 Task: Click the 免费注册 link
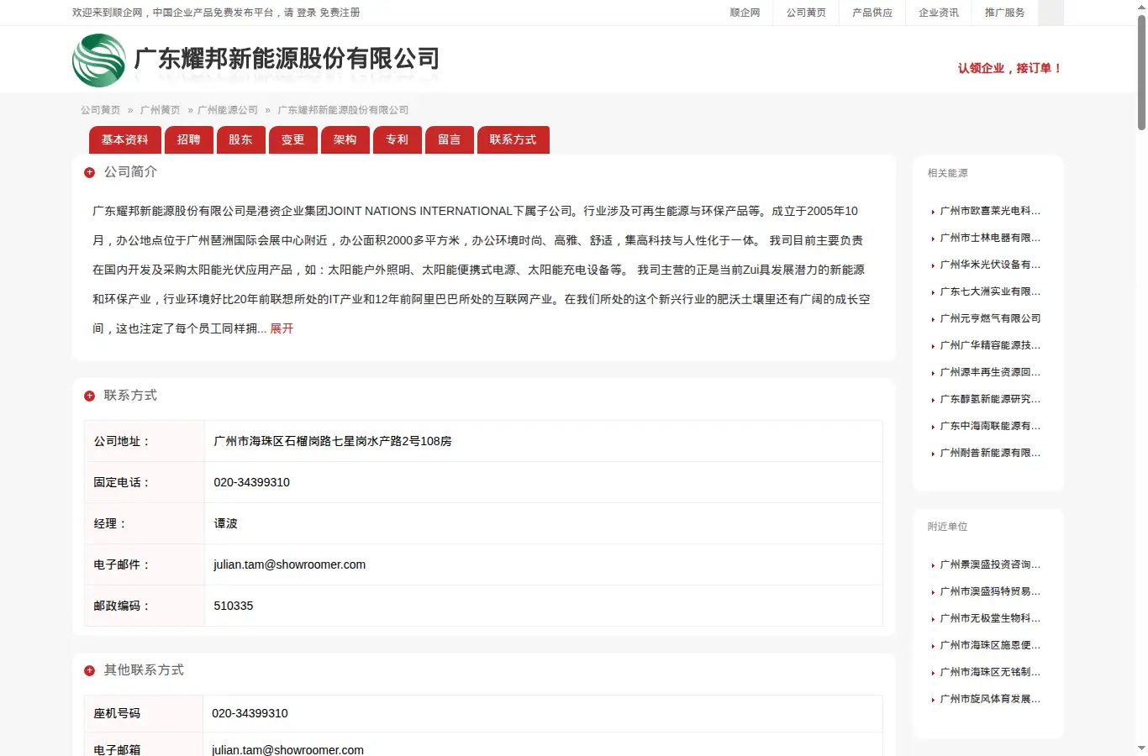tap(340, 13)
